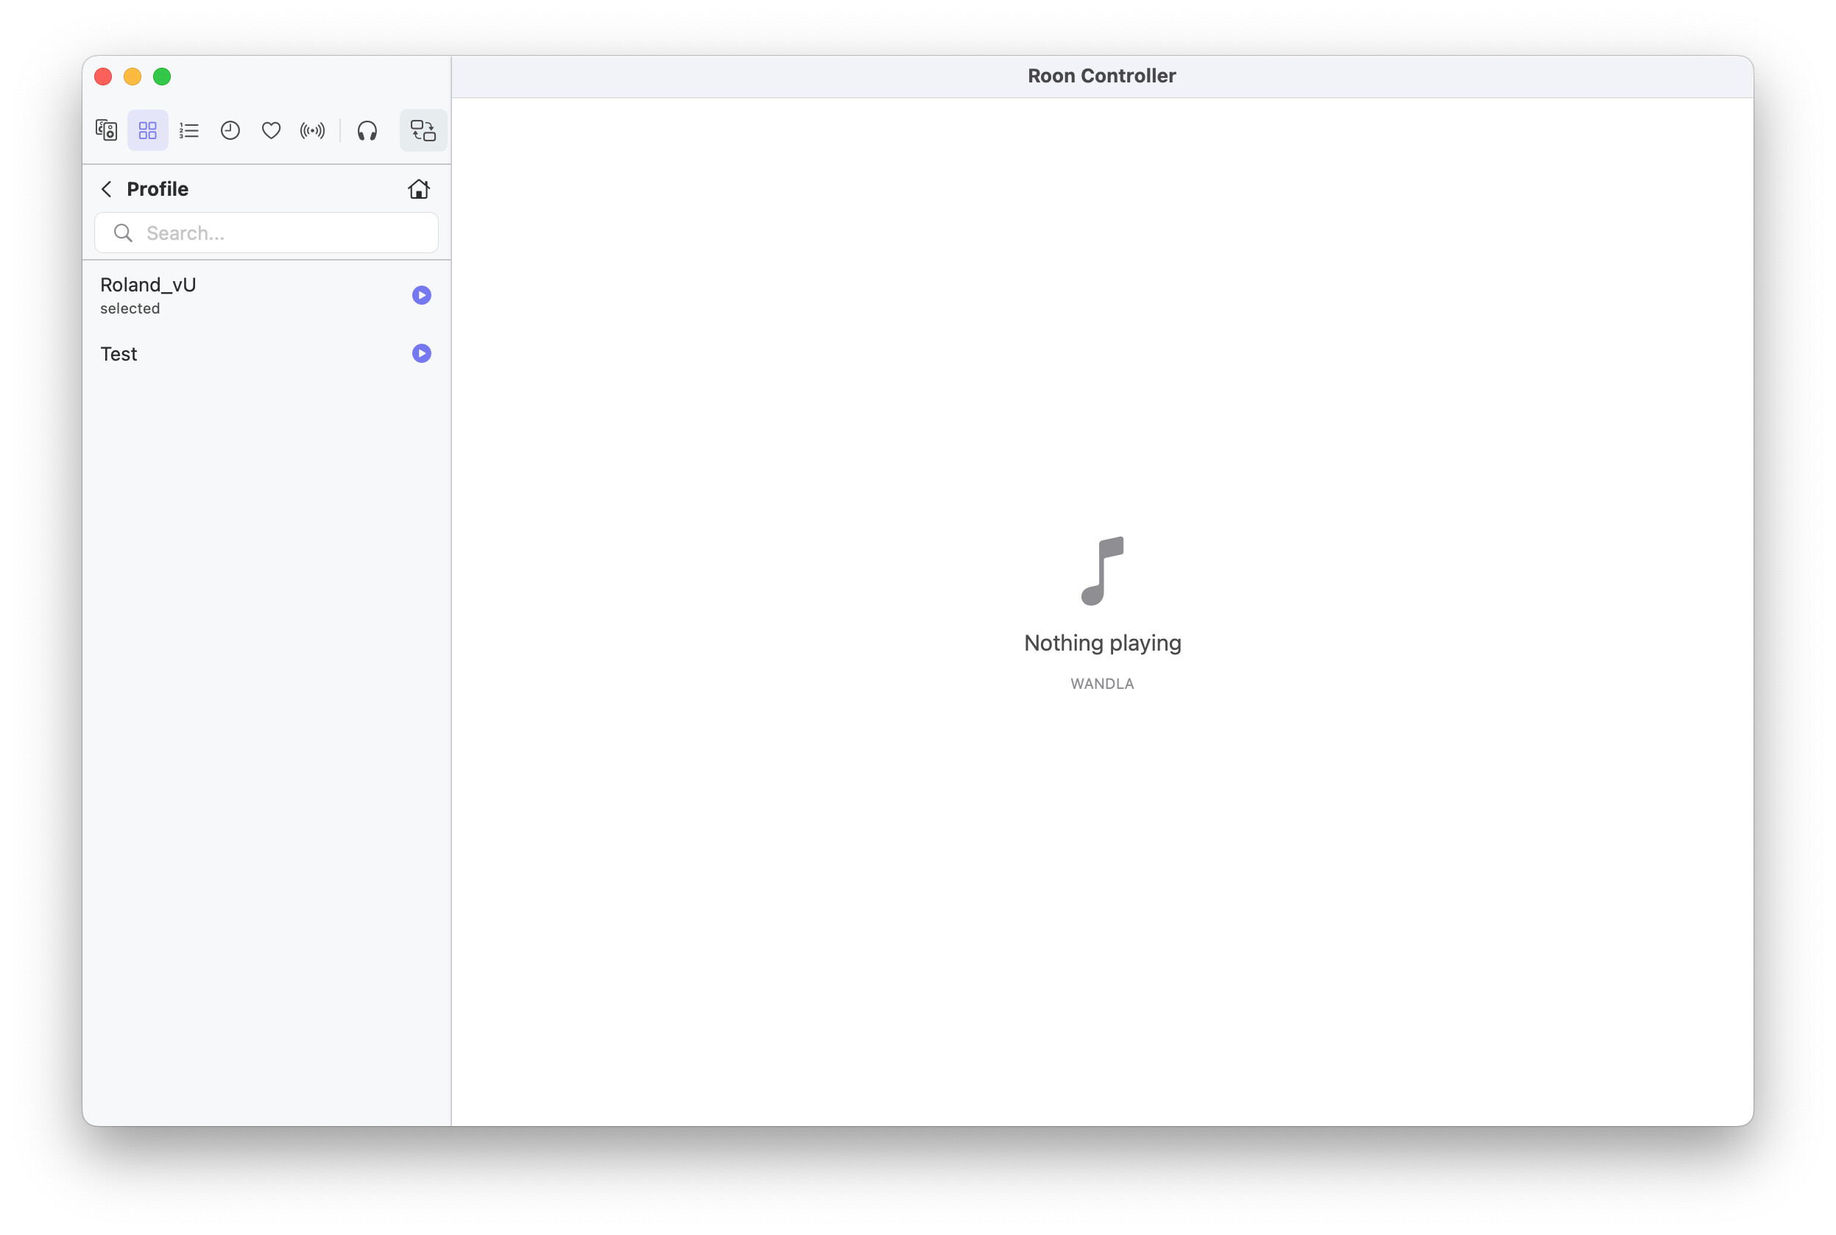The height and width of the screenshot is (1235, 1836).
Task: Click the Nothing playing music note
Action: 1101,571
